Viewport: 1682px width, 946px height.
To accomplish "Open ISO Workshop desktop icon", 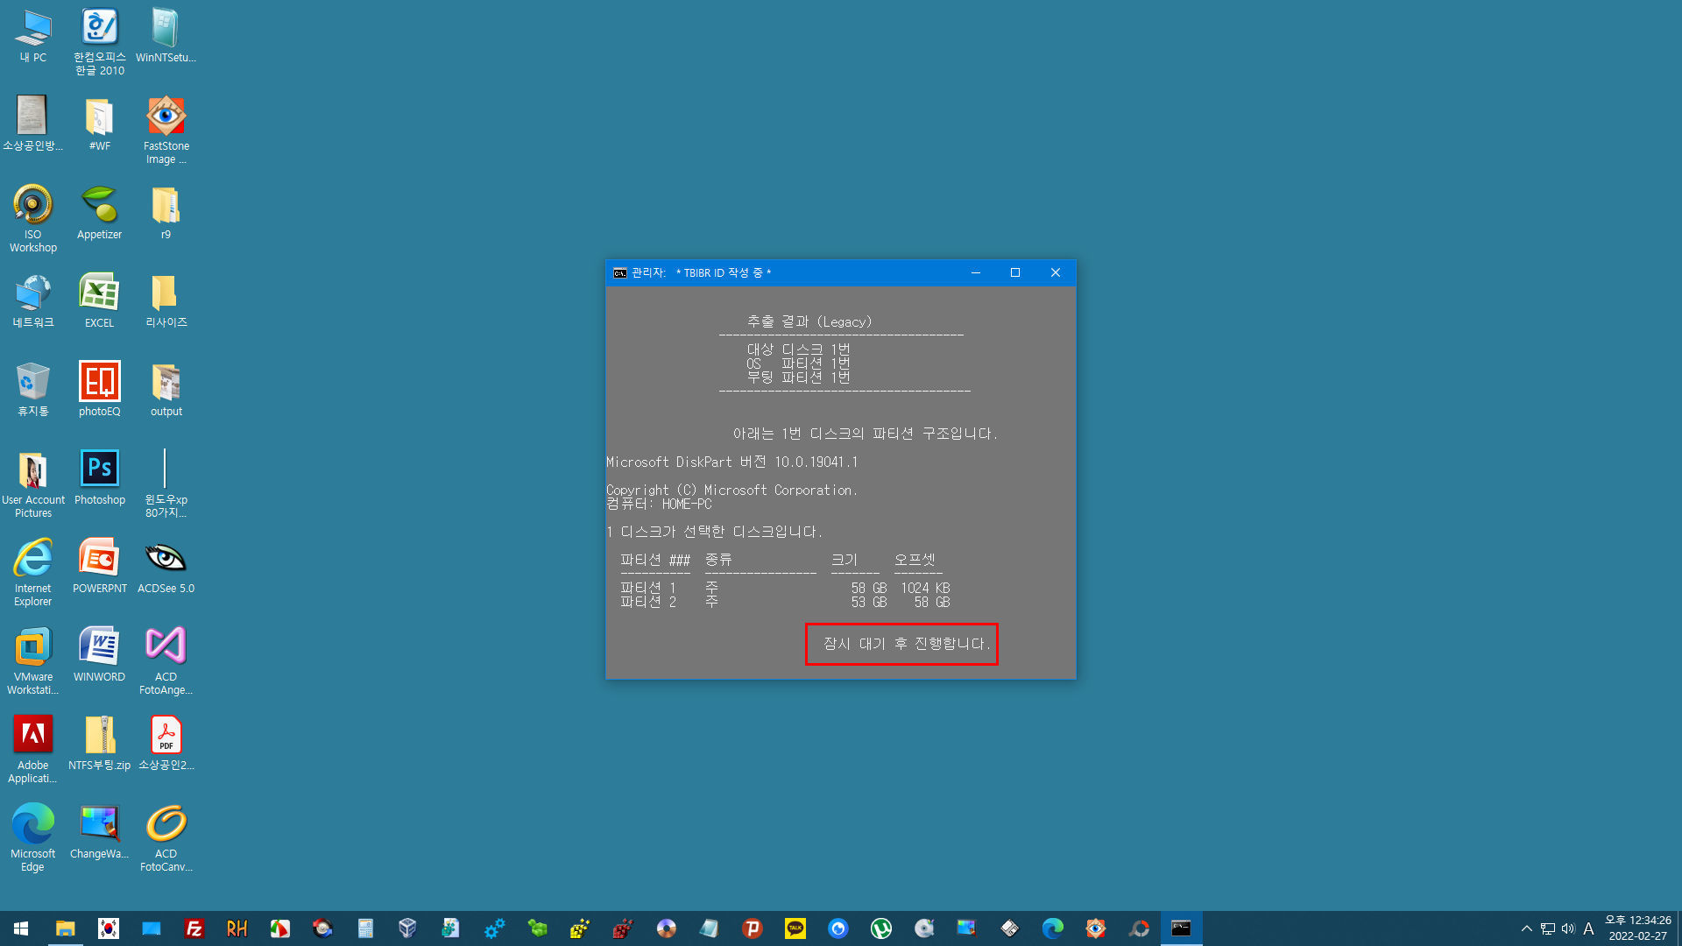I will click(x=33, y=219).
